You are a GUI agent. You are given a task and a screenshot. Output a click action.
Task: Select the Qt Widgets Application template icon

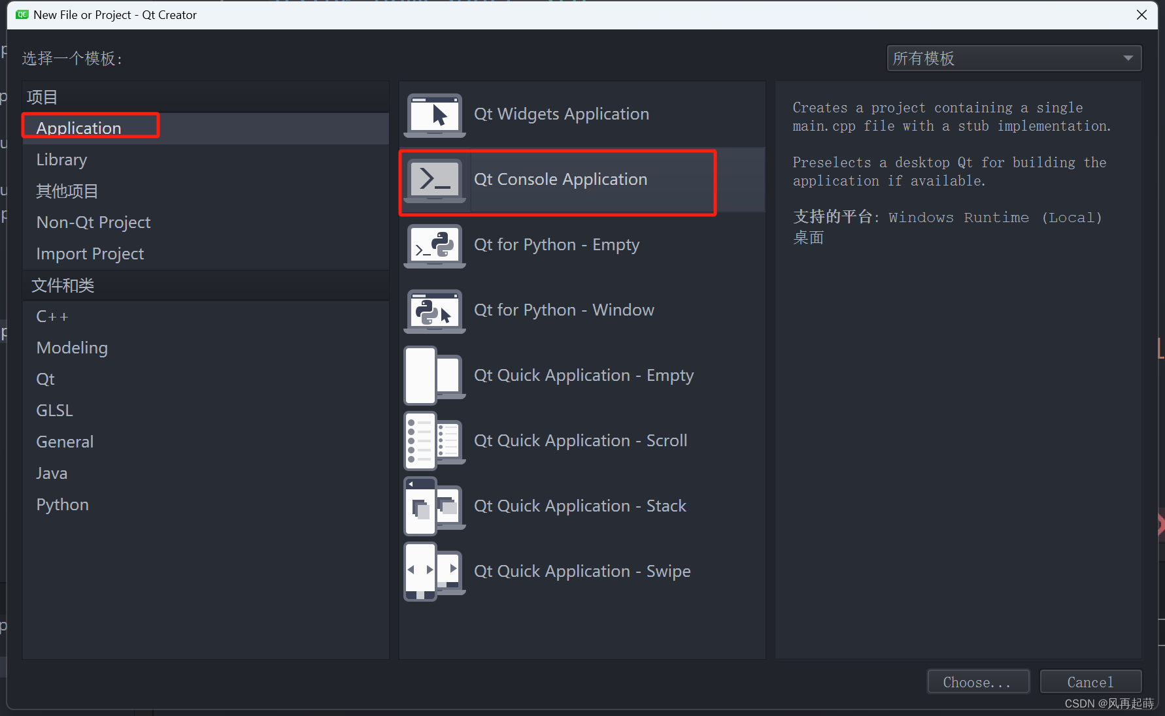point(435,115)
